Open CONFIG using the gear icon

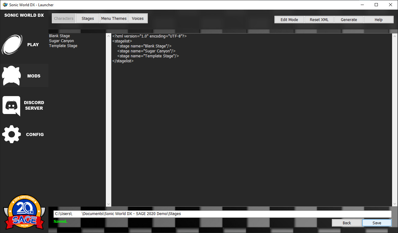11,134
